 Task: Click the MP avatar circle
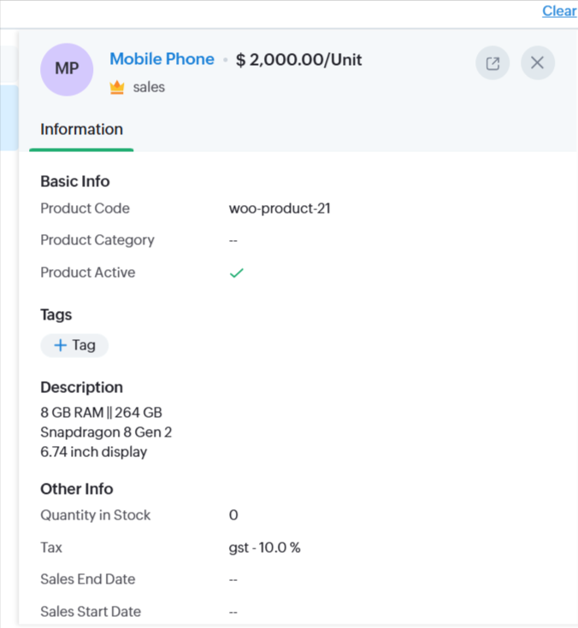(67, 69)
